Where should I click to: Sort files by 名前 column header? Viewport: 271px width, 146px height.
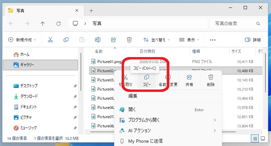[x=99, y=52]
